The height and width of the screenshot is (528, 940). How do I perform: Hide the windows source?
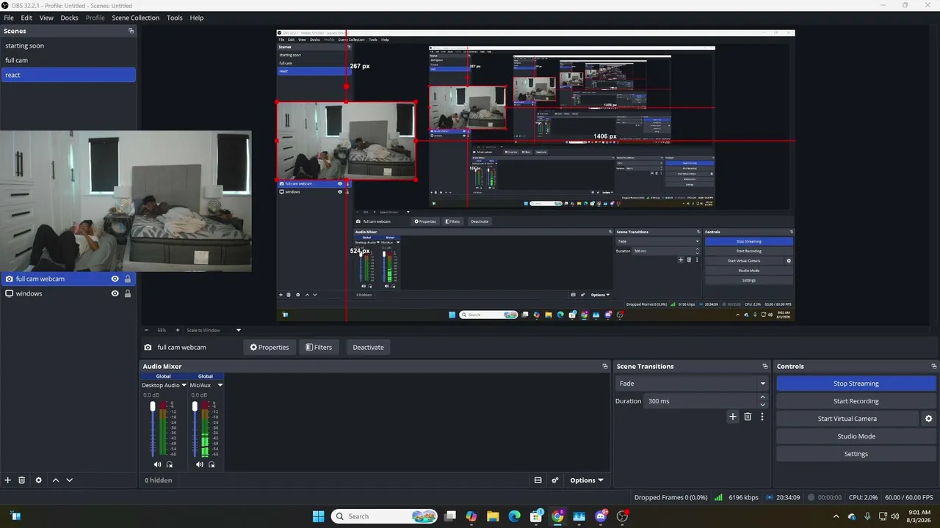pos(115,293)
